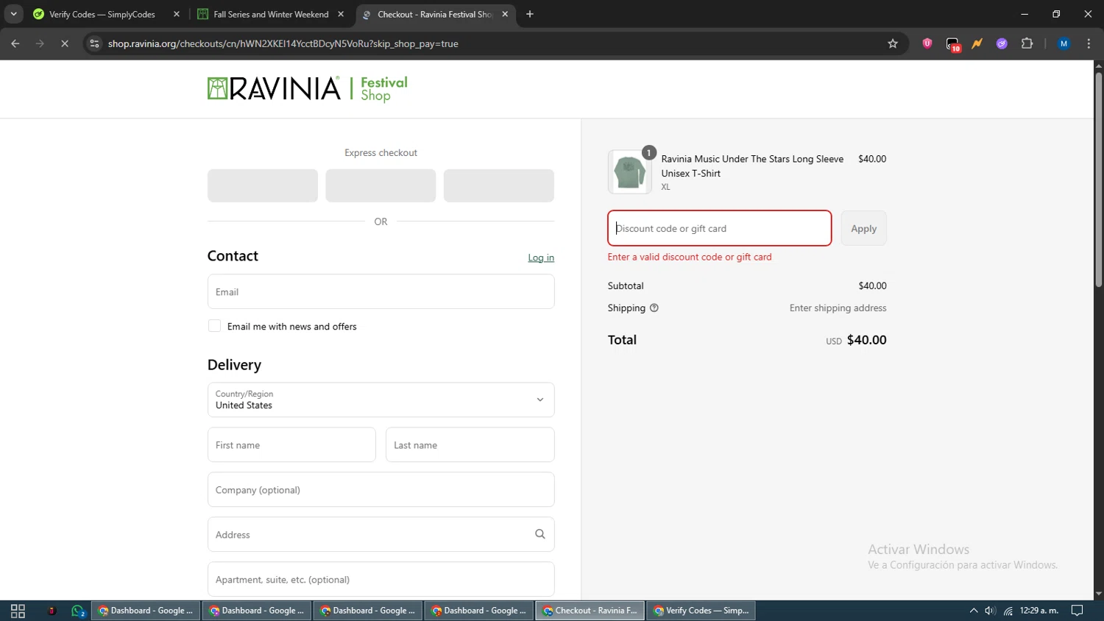Open the Chrome three-dot menu
The height and width of the screenshot is (621, 1104).
click(x=1089, y=43)
